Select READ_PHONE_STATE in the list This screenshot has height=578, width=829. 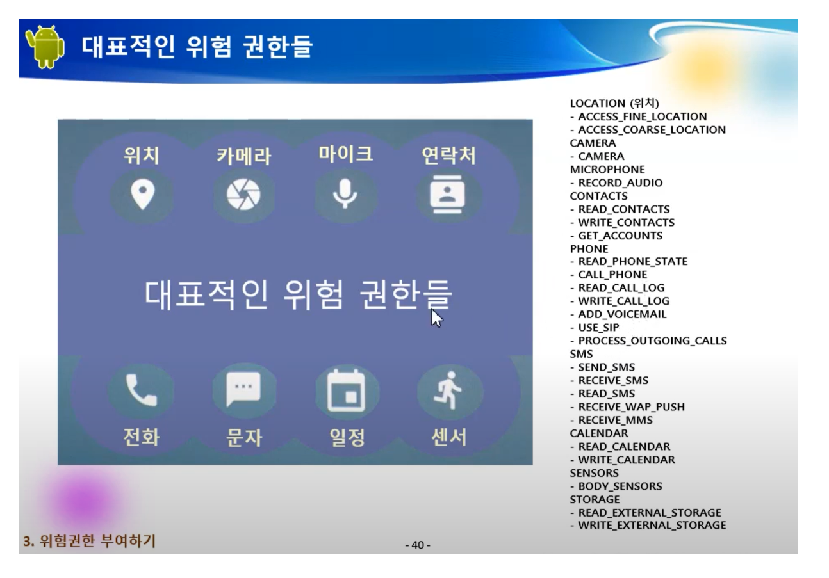tap(633, 261)
